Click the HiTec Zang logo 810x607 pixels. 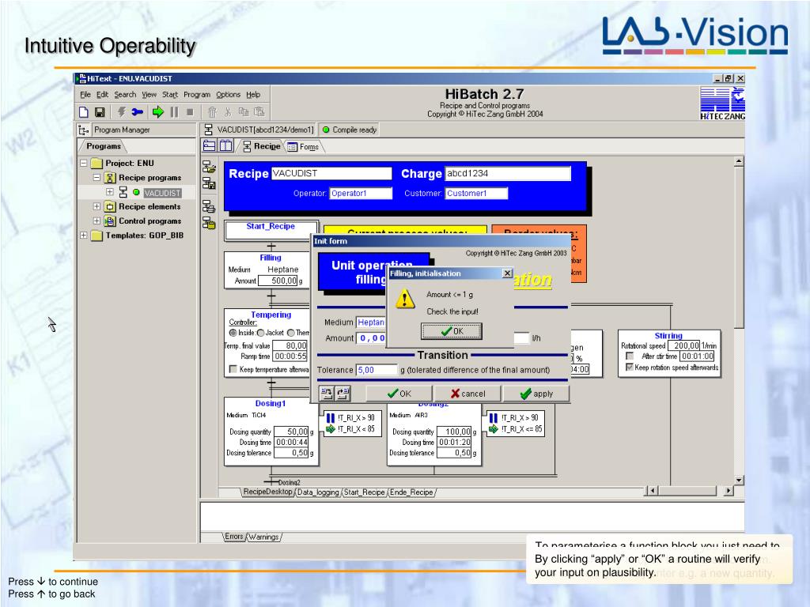point(722,104)
